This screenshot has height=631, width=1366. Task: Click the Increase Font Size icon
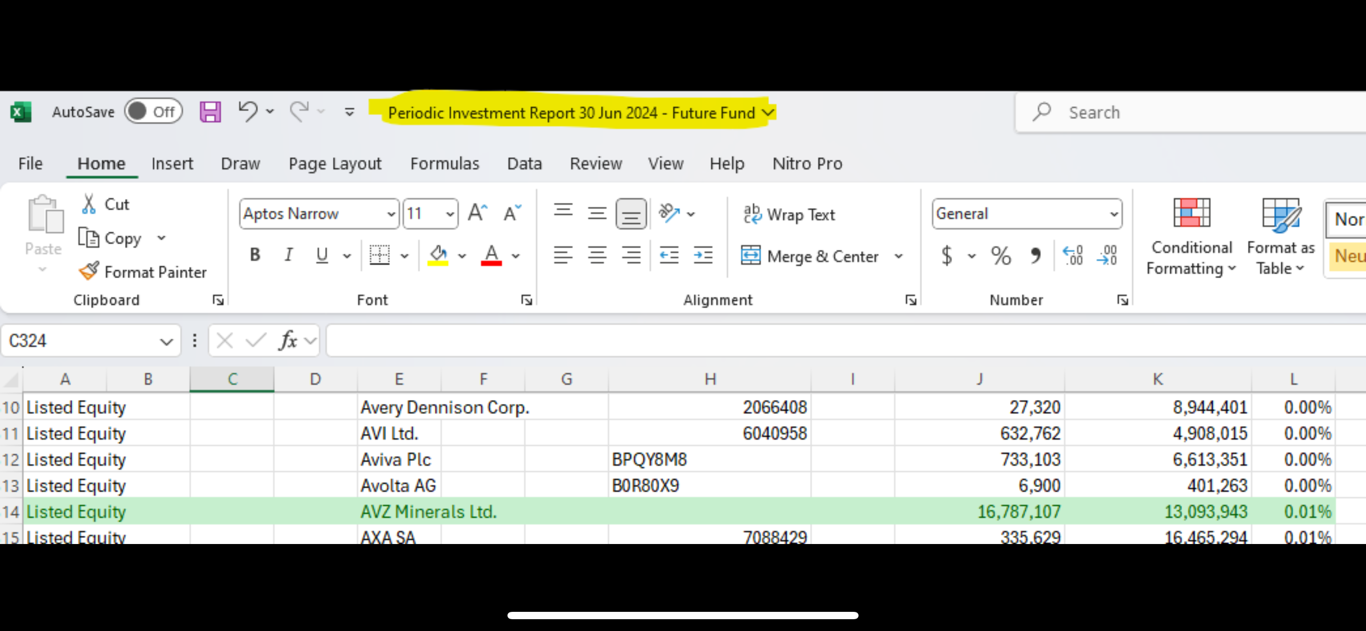point(477,213)
